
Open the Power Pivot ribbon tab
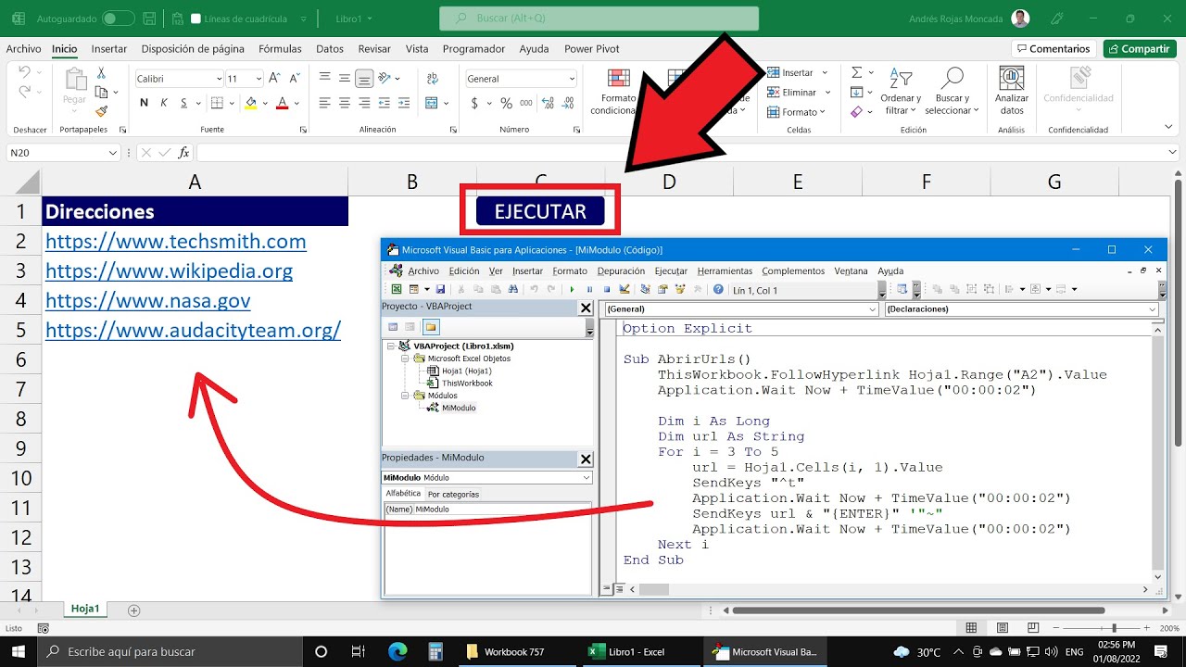[592, 48]
